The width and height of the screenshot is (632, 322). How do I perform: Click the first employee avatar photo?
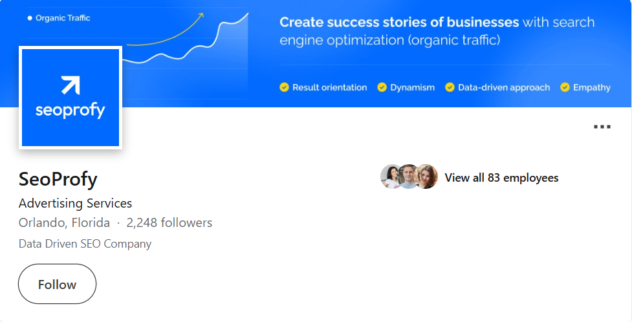pos(391,177)
